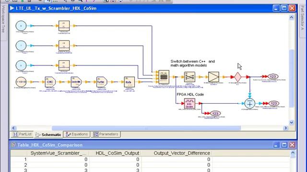Click row 2 Output_Vector_Difference cell
Image resolution: width=307 pixels, height=172 pixels.
point(177,165)
